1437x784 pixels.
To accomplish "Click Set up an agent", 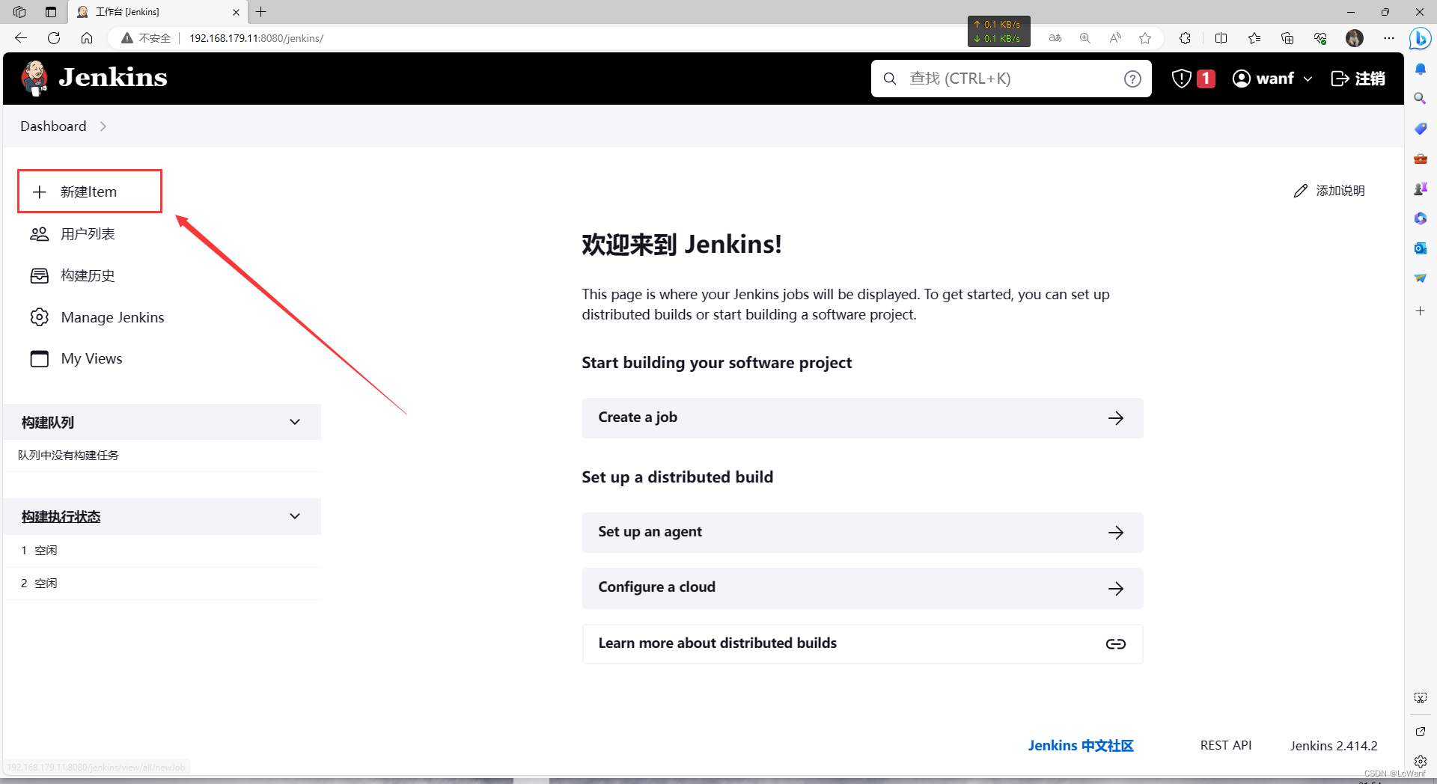I will point(862,533).
